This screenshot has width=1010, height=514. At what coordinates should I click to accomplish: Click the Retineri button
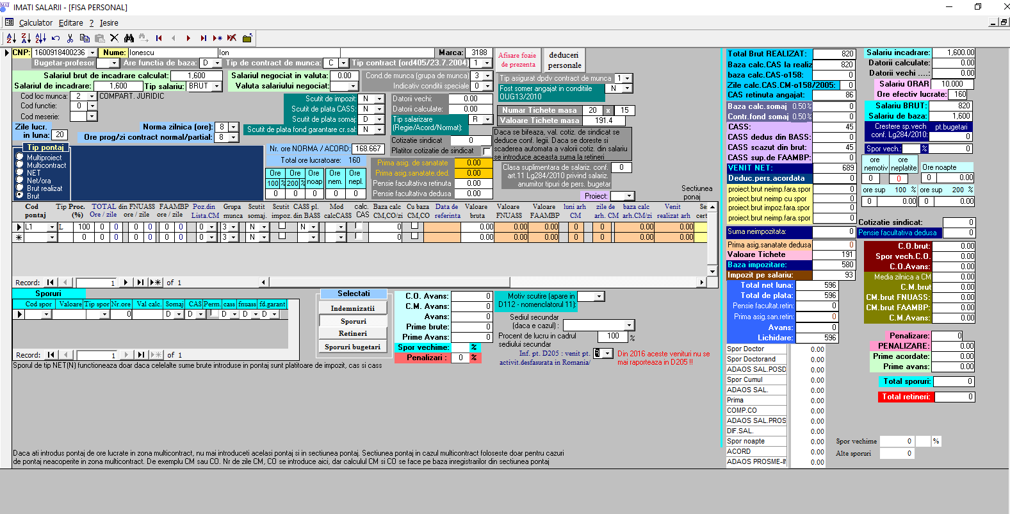pos(353,333)
